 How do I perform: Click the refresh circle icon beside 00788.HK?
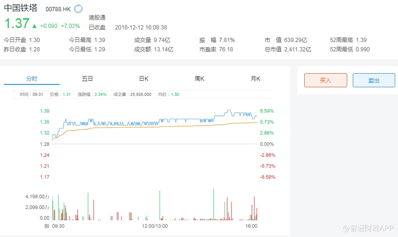tap(78, 9)
